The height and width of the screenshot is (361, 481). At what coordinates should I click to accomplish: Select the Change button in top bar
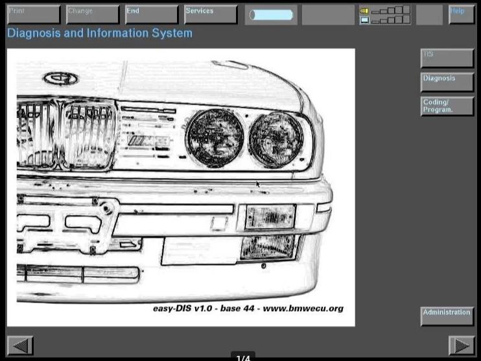[93, 14]
